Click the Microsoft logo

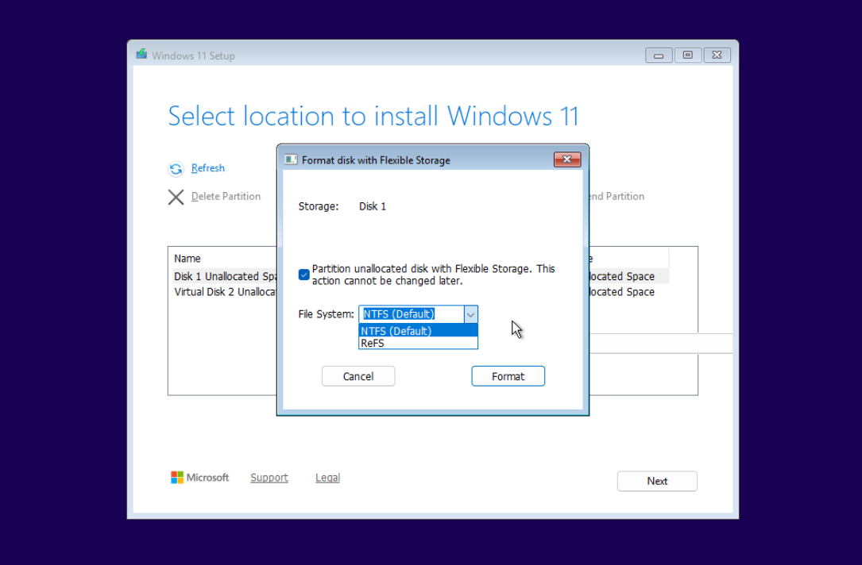199,477
